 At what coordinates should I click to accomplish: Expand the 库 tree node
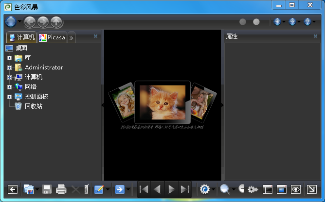[x=9, y=58]
